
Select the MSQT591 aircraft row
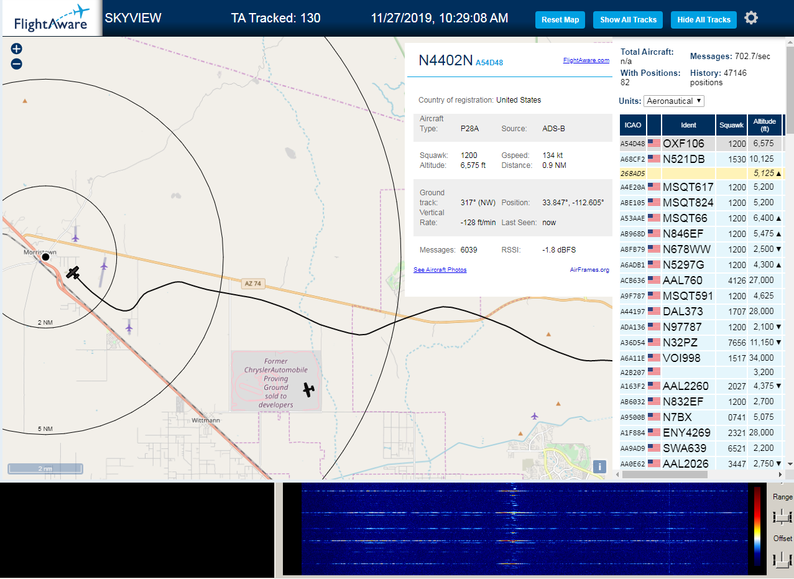[x=701, y=296]
